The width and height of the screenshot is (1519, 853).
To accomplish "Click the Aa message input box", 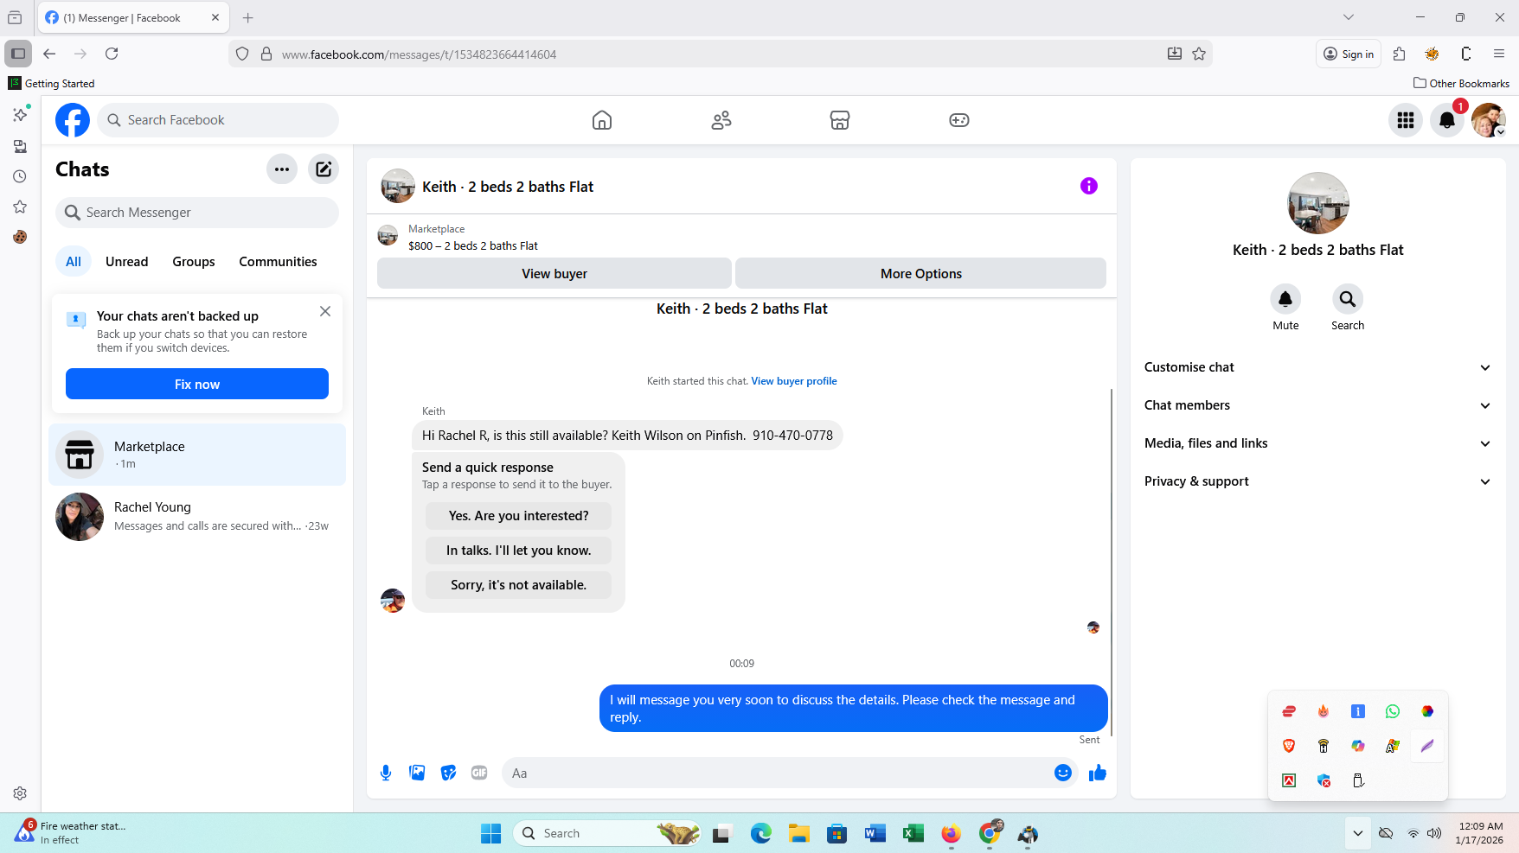I will pyautogui.click(x=779, y=773).
